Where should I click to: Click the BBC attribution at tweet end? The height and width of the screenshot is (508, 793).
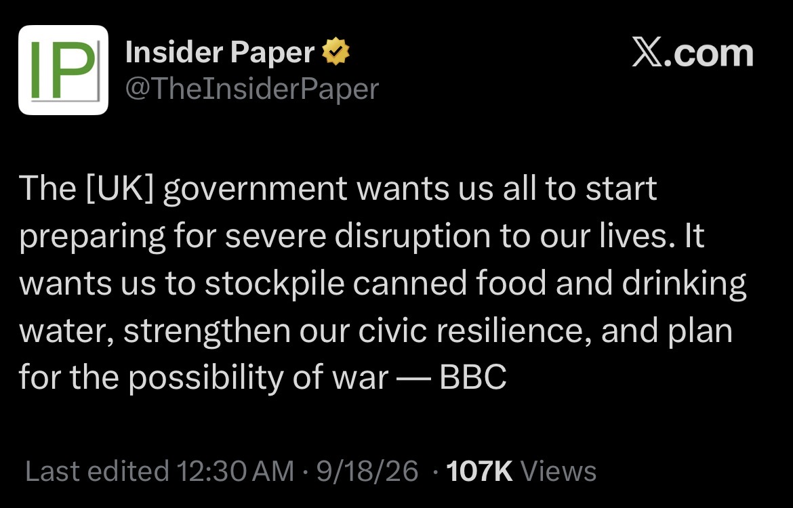tap(473, 377)
